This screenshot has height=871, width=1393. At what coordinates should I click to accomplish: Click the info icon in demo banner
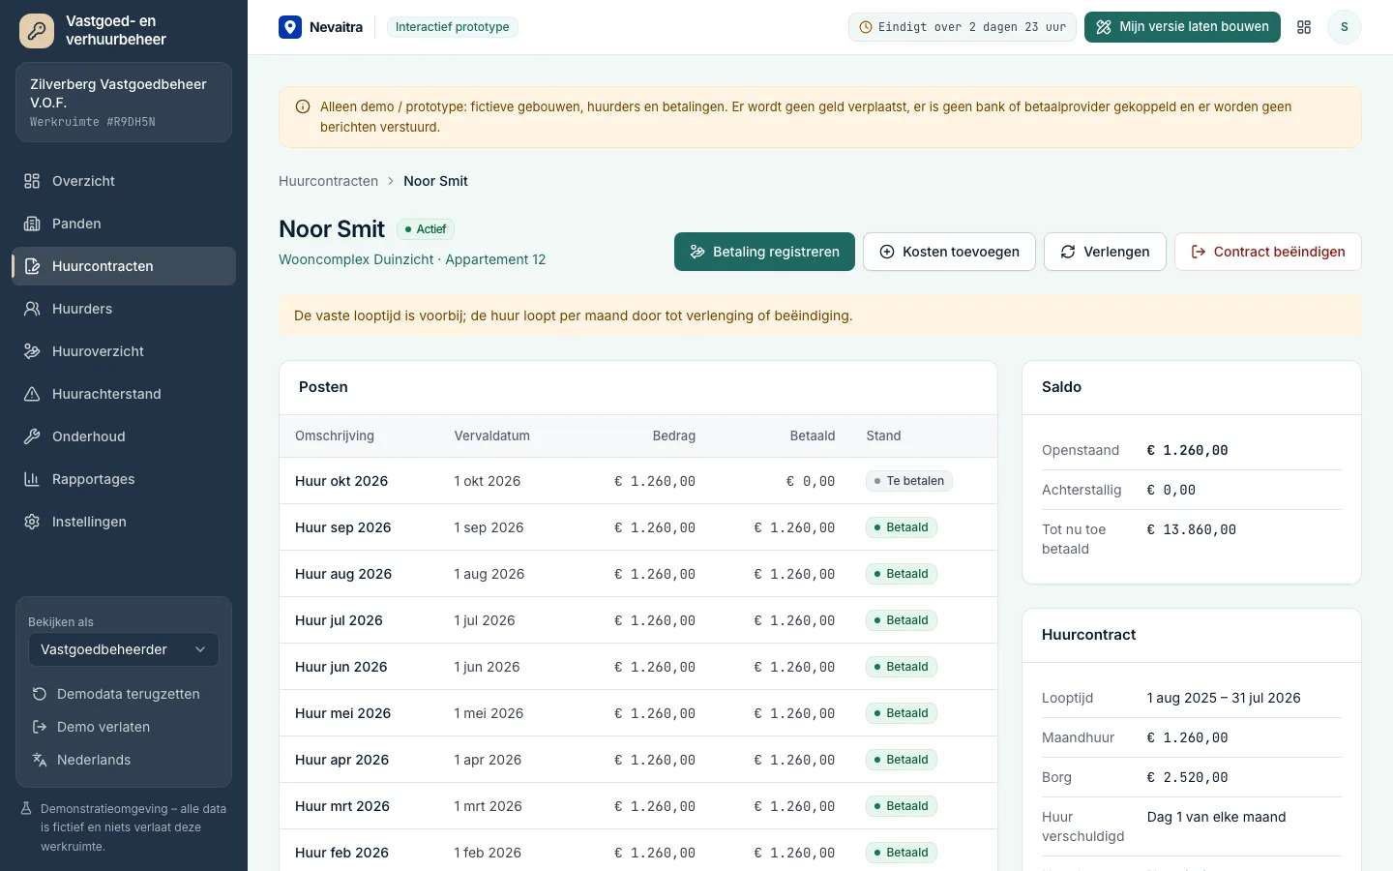[x=303, y=107]
